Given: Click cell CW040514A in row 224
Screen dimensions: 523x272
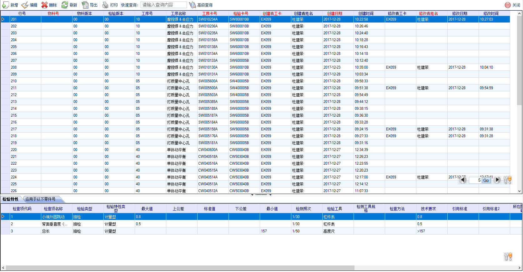Looking at the screenshot, I should 213,177.
